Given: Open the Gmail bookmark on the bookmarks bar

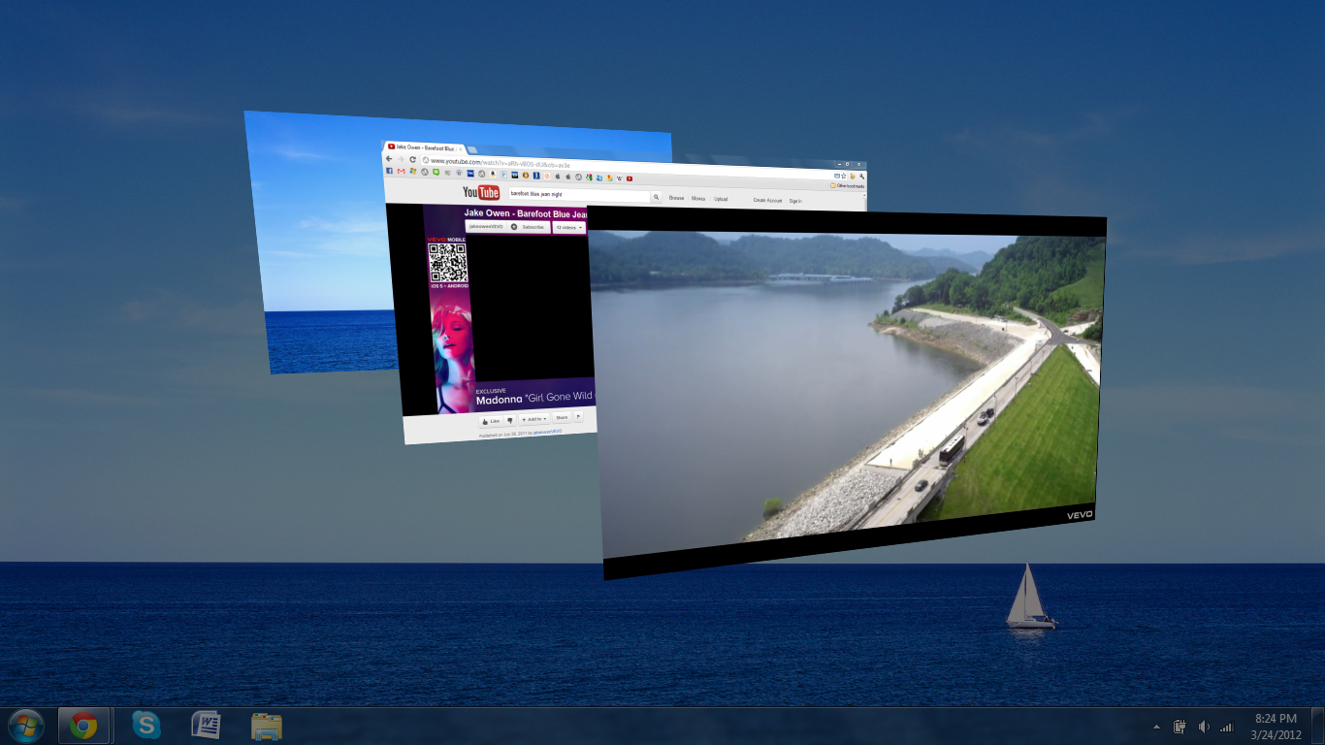Looking at the screenshot, I should pyautogui.click(x=402, y=171).
